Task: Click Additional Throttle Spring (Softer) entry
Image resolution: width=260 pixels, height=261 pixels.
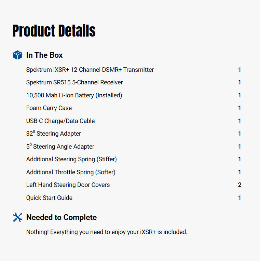Action: pyautogui.click(x=71, y=172)
